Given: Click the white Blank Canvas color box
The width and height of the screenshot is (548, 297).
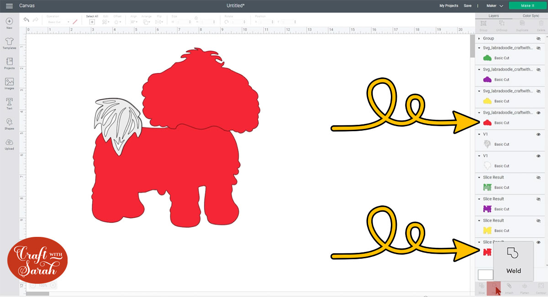Looking at the screenshot, I should pos(485,274).
